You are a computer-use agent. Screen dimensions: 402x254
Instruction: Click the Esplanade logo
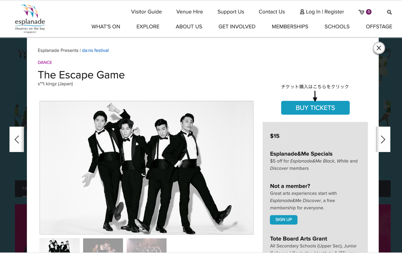click(30, 19)
